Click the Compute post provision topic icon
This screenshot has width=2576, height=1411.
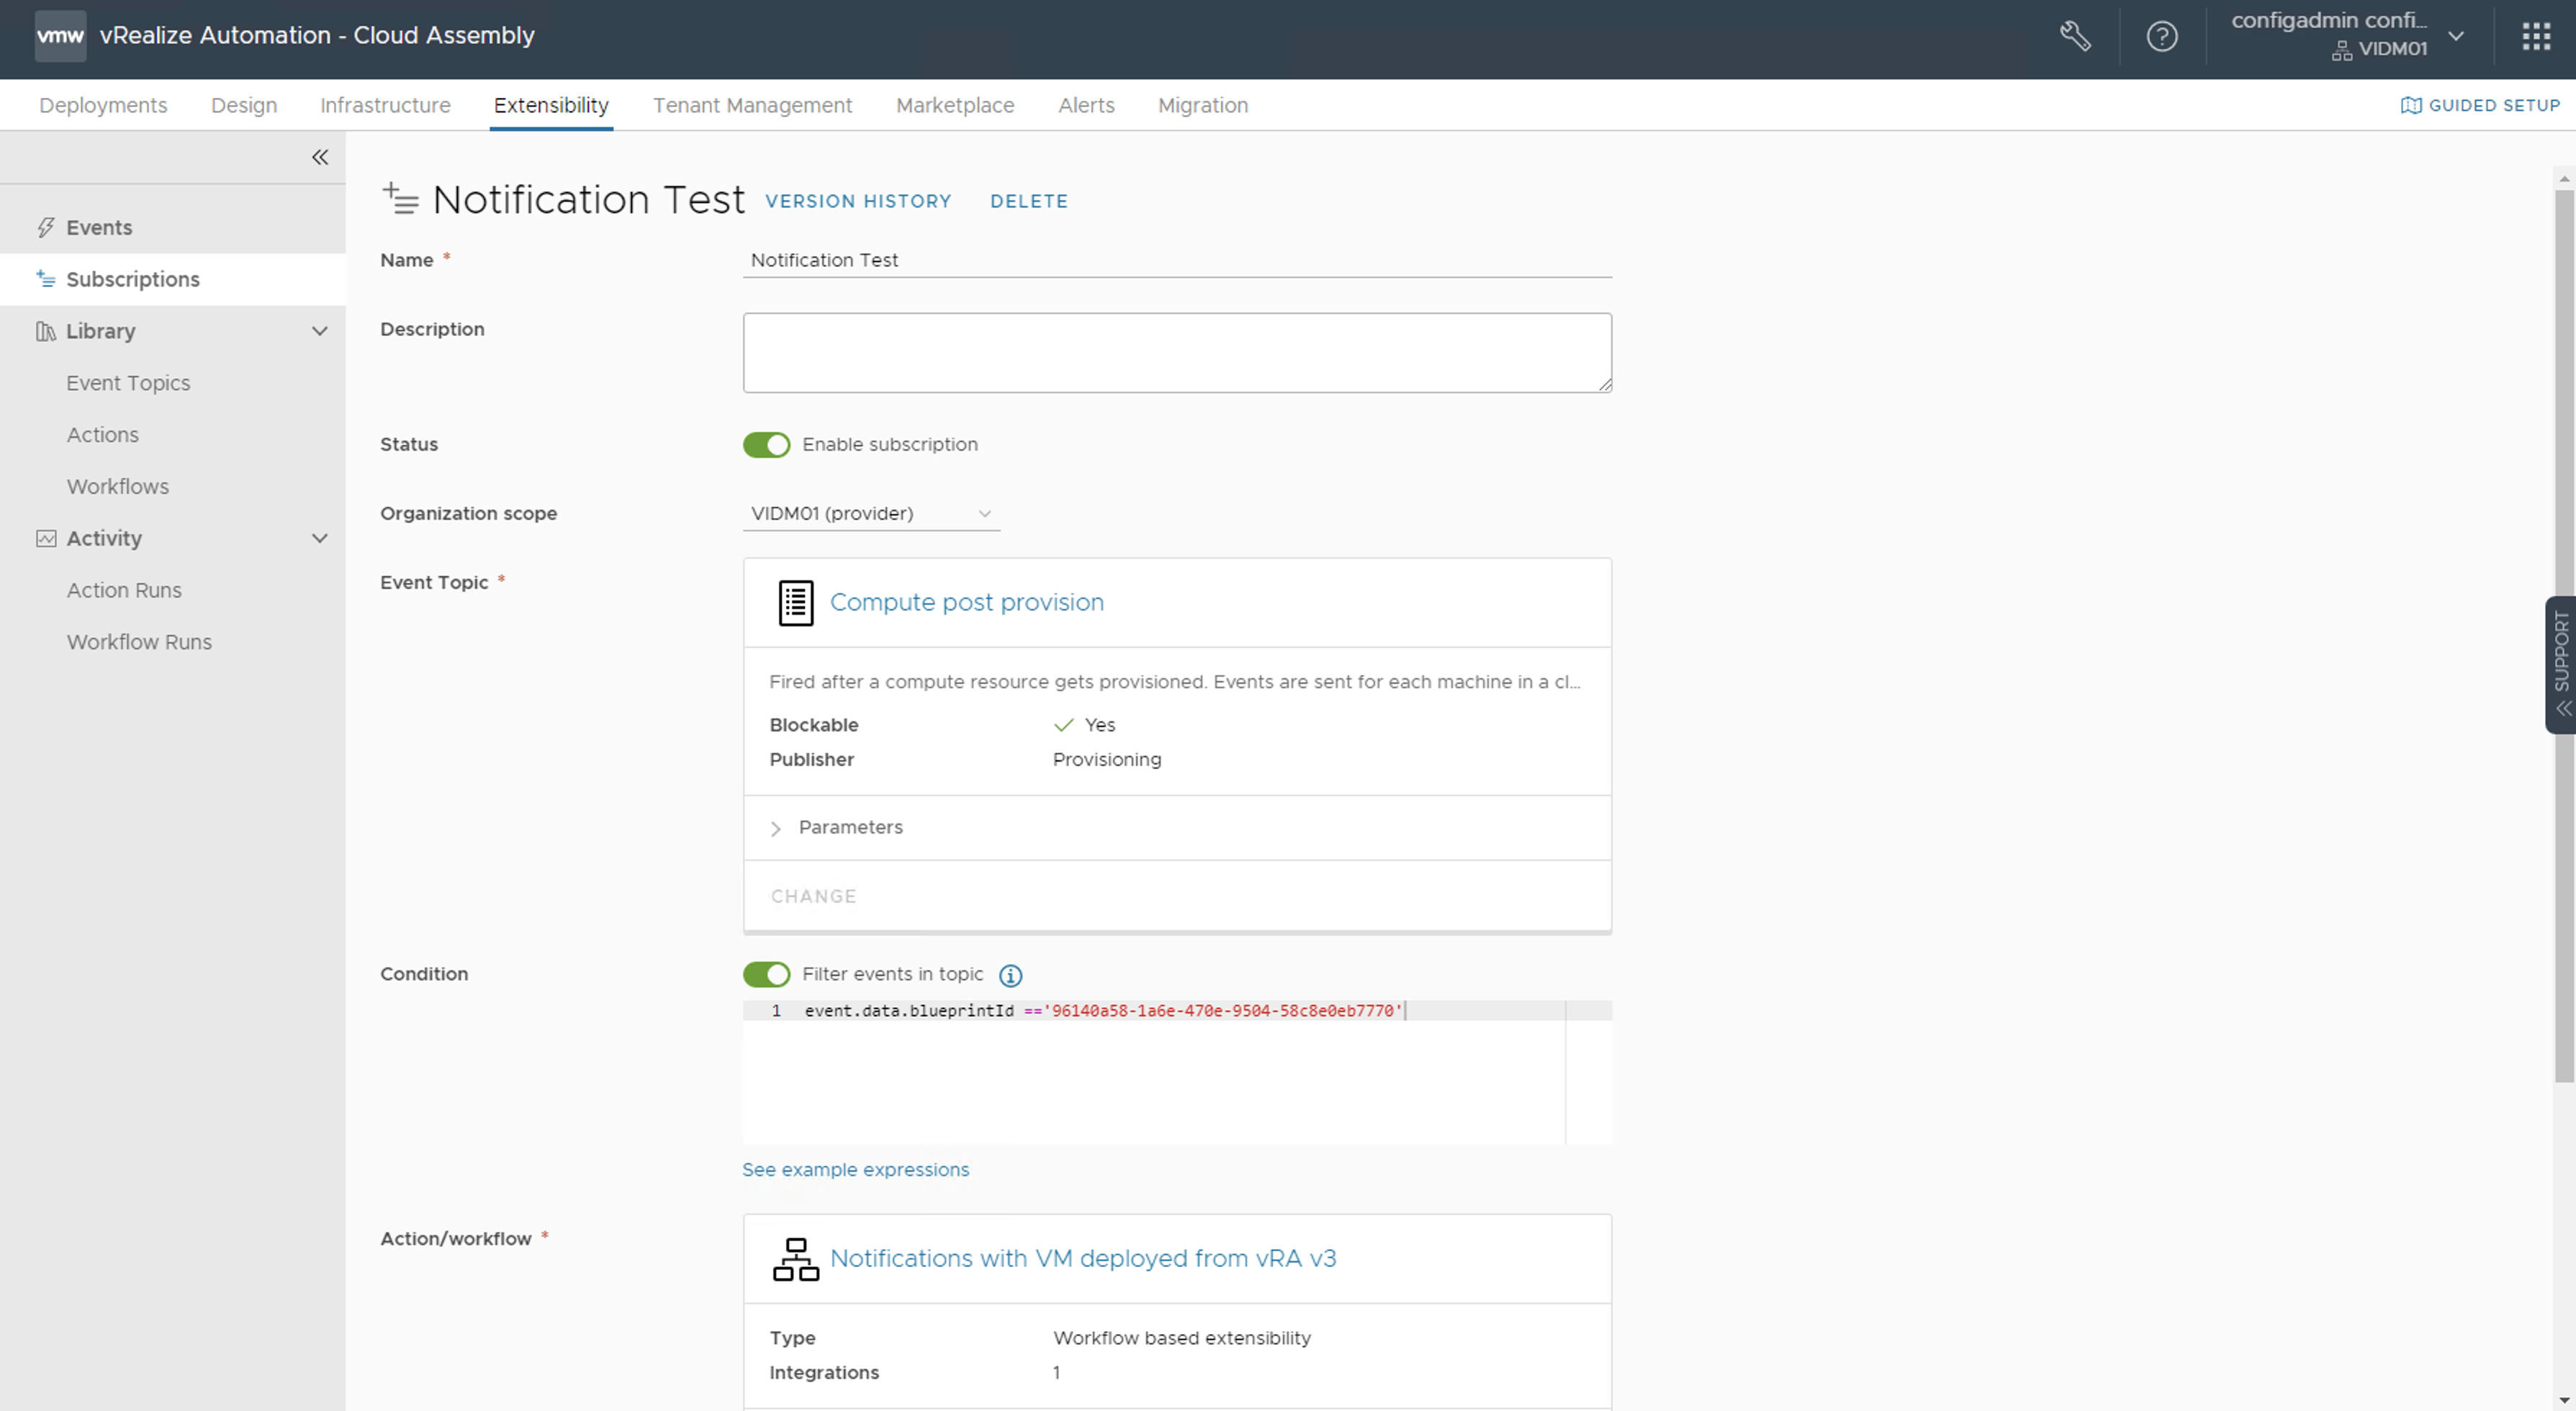[795, 603]
